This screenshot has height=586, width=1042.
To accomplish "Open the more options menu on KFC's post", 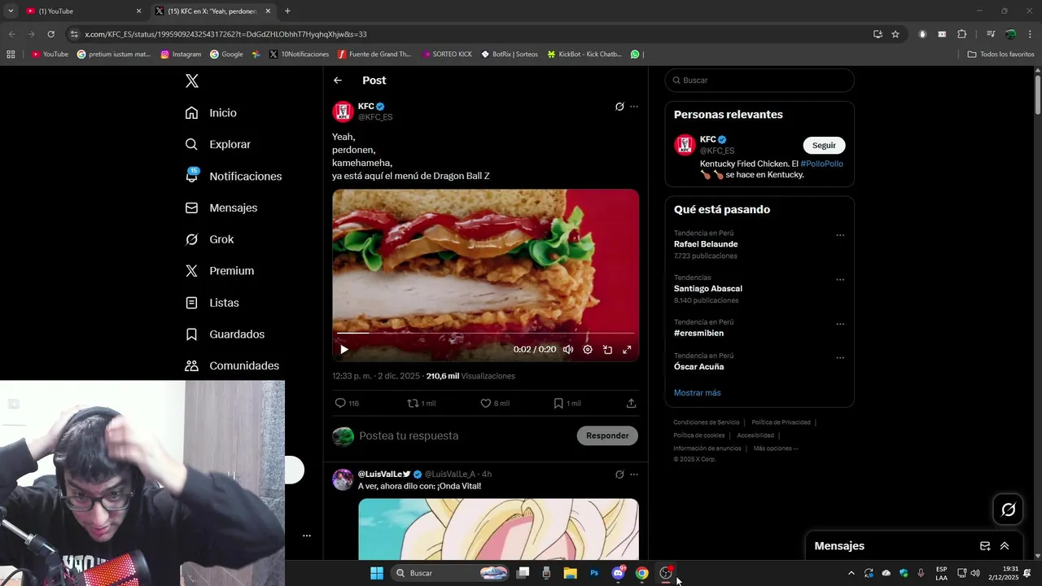I will (634, 107).
